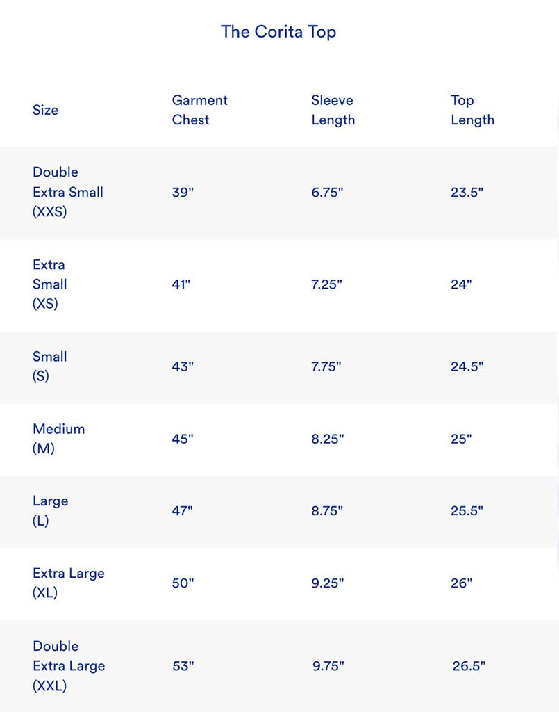Screen dimensions: 559x712
Task: Select the 9.75" sleeve length for XXL
Action: [x=328, y=666]
